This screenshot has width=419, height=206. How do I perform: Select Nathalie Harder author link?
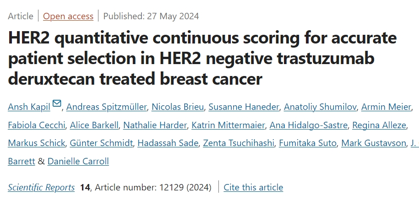(x=155, y=125)
